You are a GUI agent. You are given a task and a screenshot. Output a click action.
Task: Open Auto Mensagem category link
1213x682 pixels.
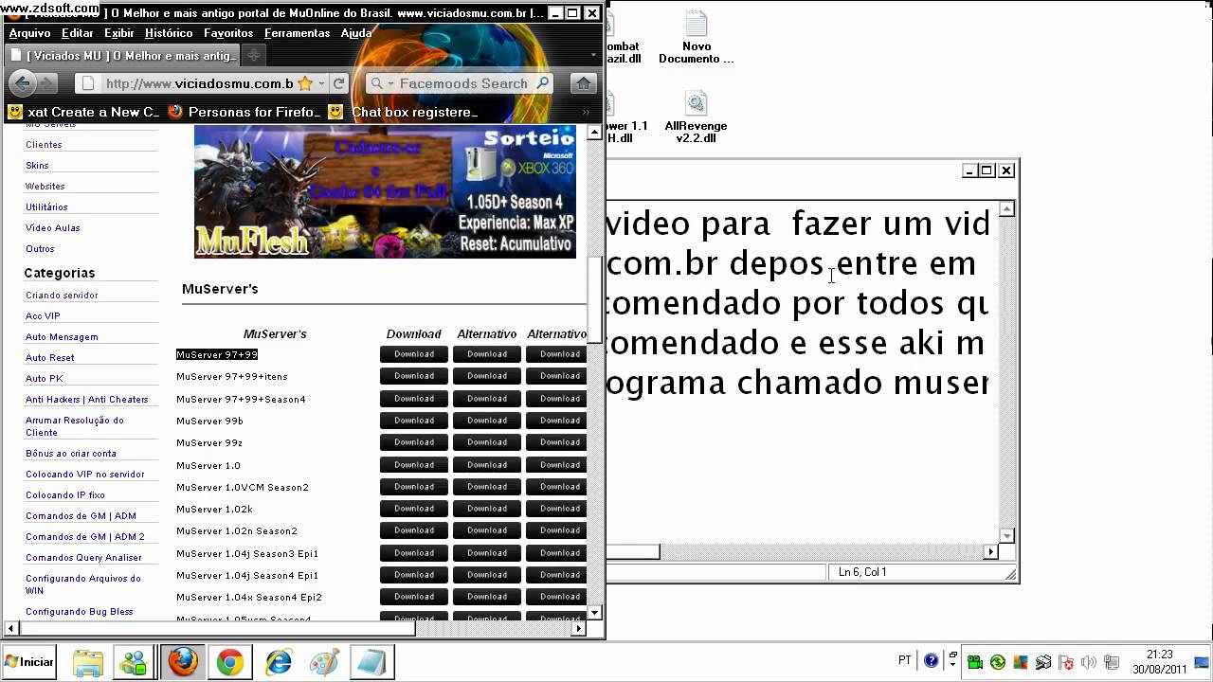(x=62, y=337)
